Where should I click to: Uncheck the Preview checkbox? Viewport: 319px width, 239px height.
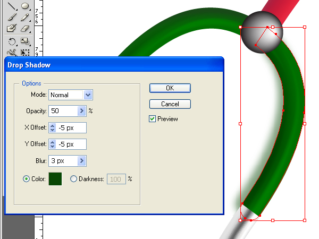tap(152, 118)
